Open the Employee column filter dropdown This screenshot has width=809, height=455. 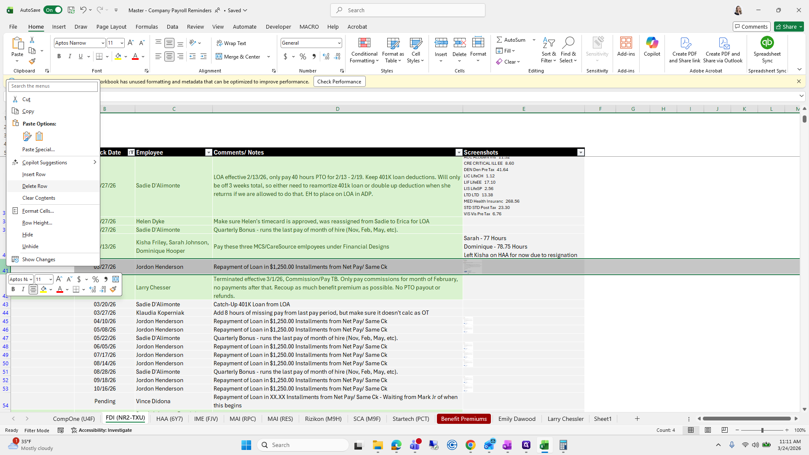tap(208, 153)
